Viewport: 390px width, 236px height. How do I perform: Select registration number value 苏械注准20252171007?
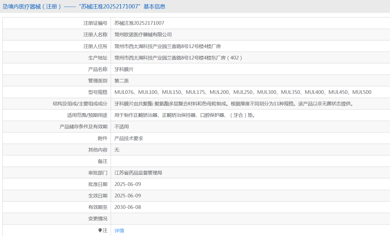point(139,23)
